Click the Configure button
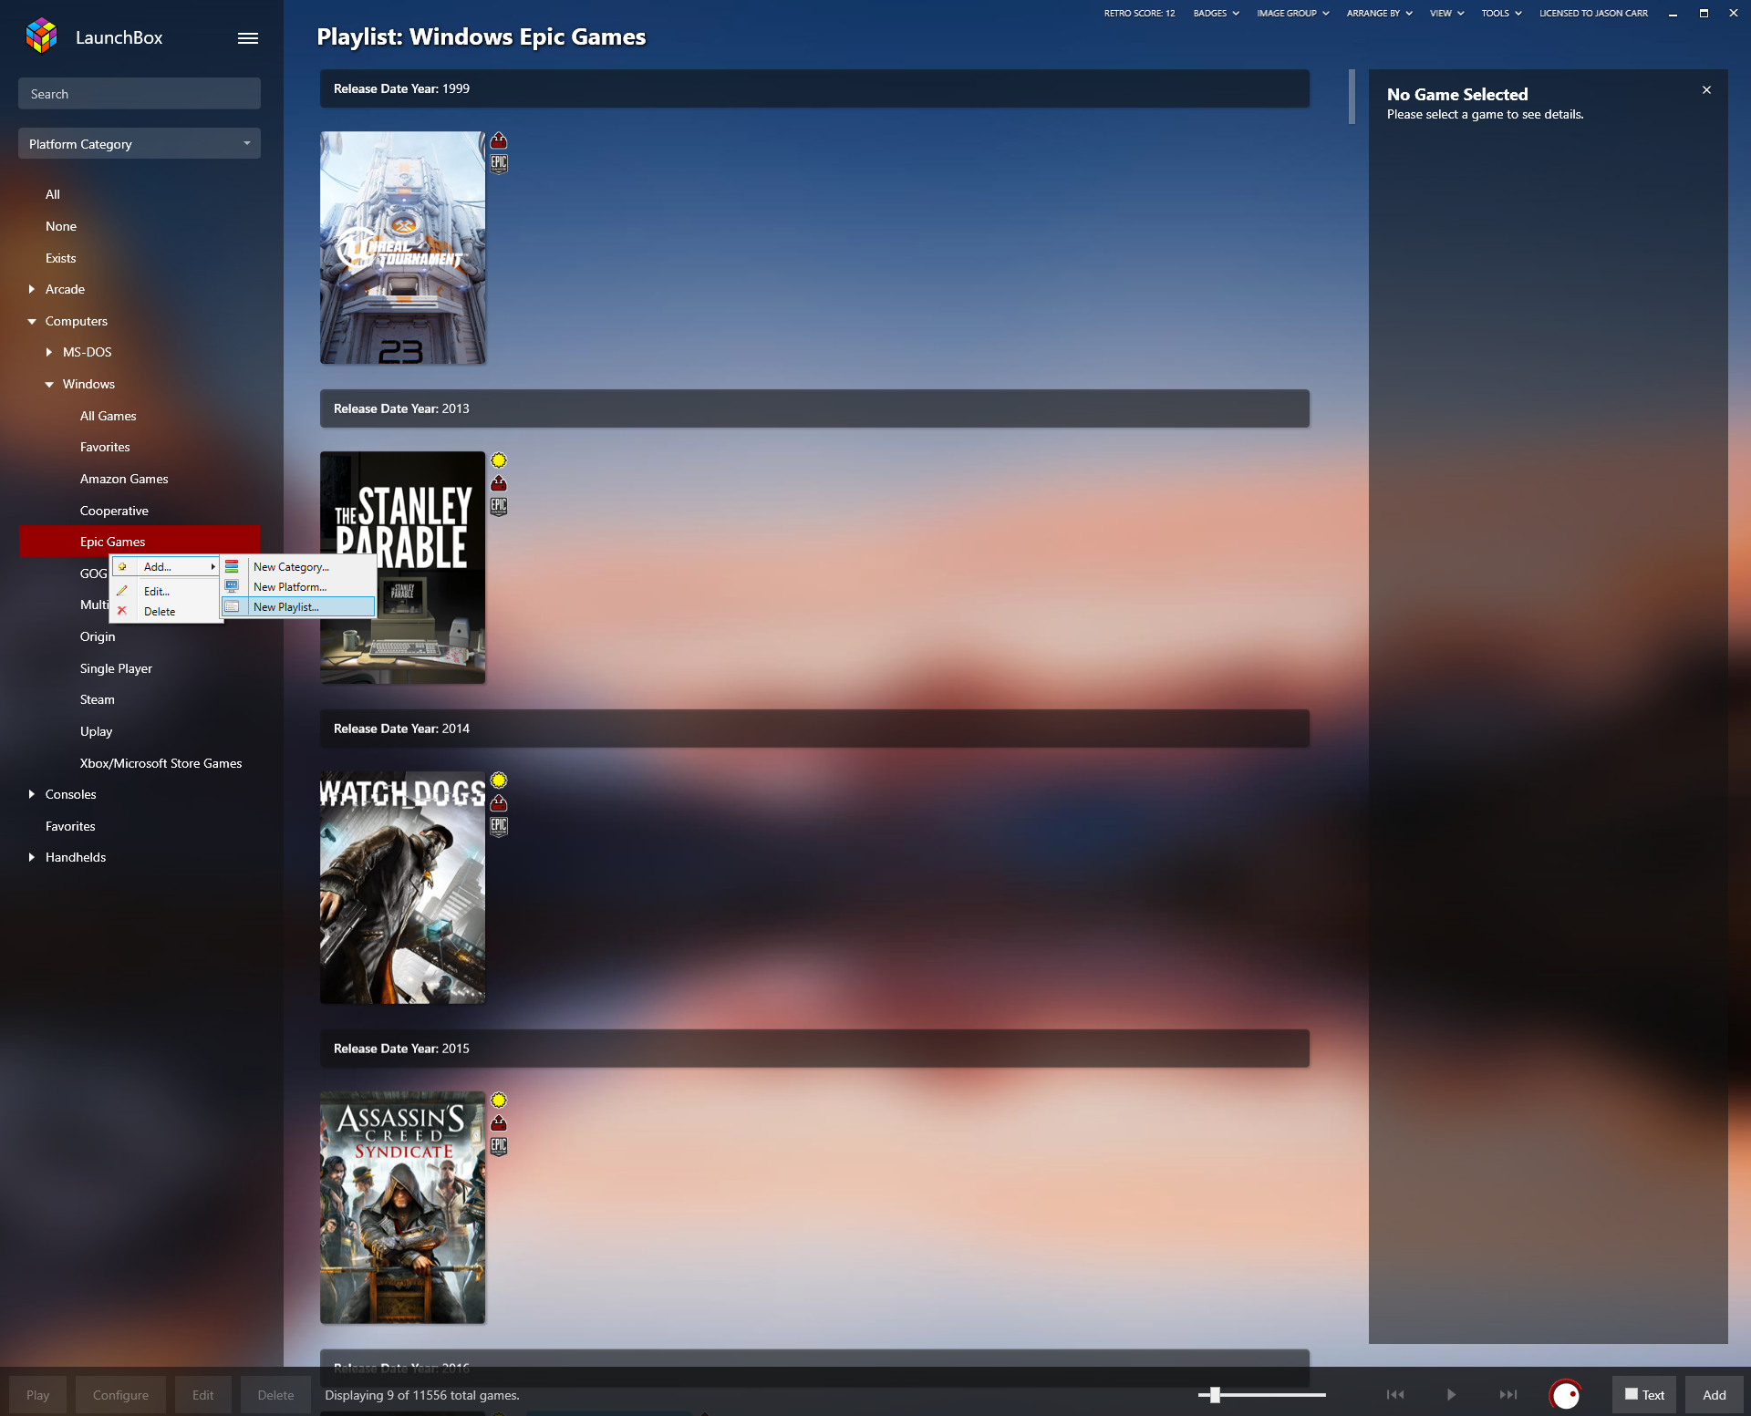The height and width of the screenshot is (1416, 1751). click(120, 1395)
